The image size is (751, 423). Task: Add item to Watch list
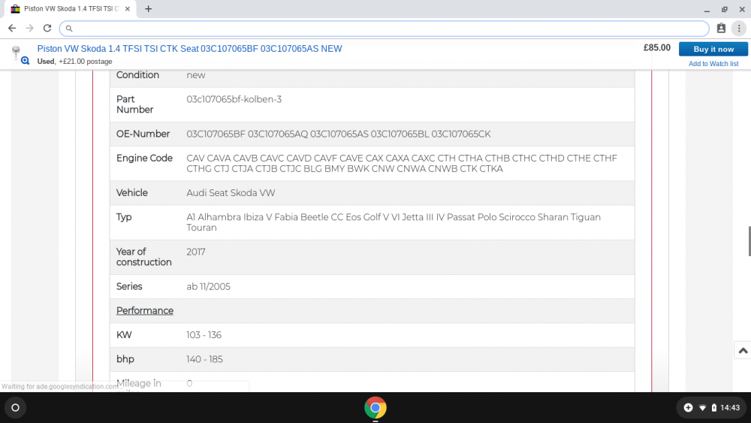(x=713, y=64)
